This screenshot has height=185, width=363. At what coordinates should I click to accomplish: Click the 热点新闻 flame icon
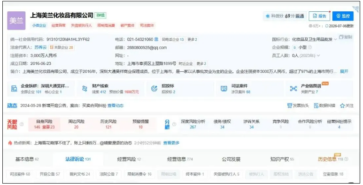10,143
